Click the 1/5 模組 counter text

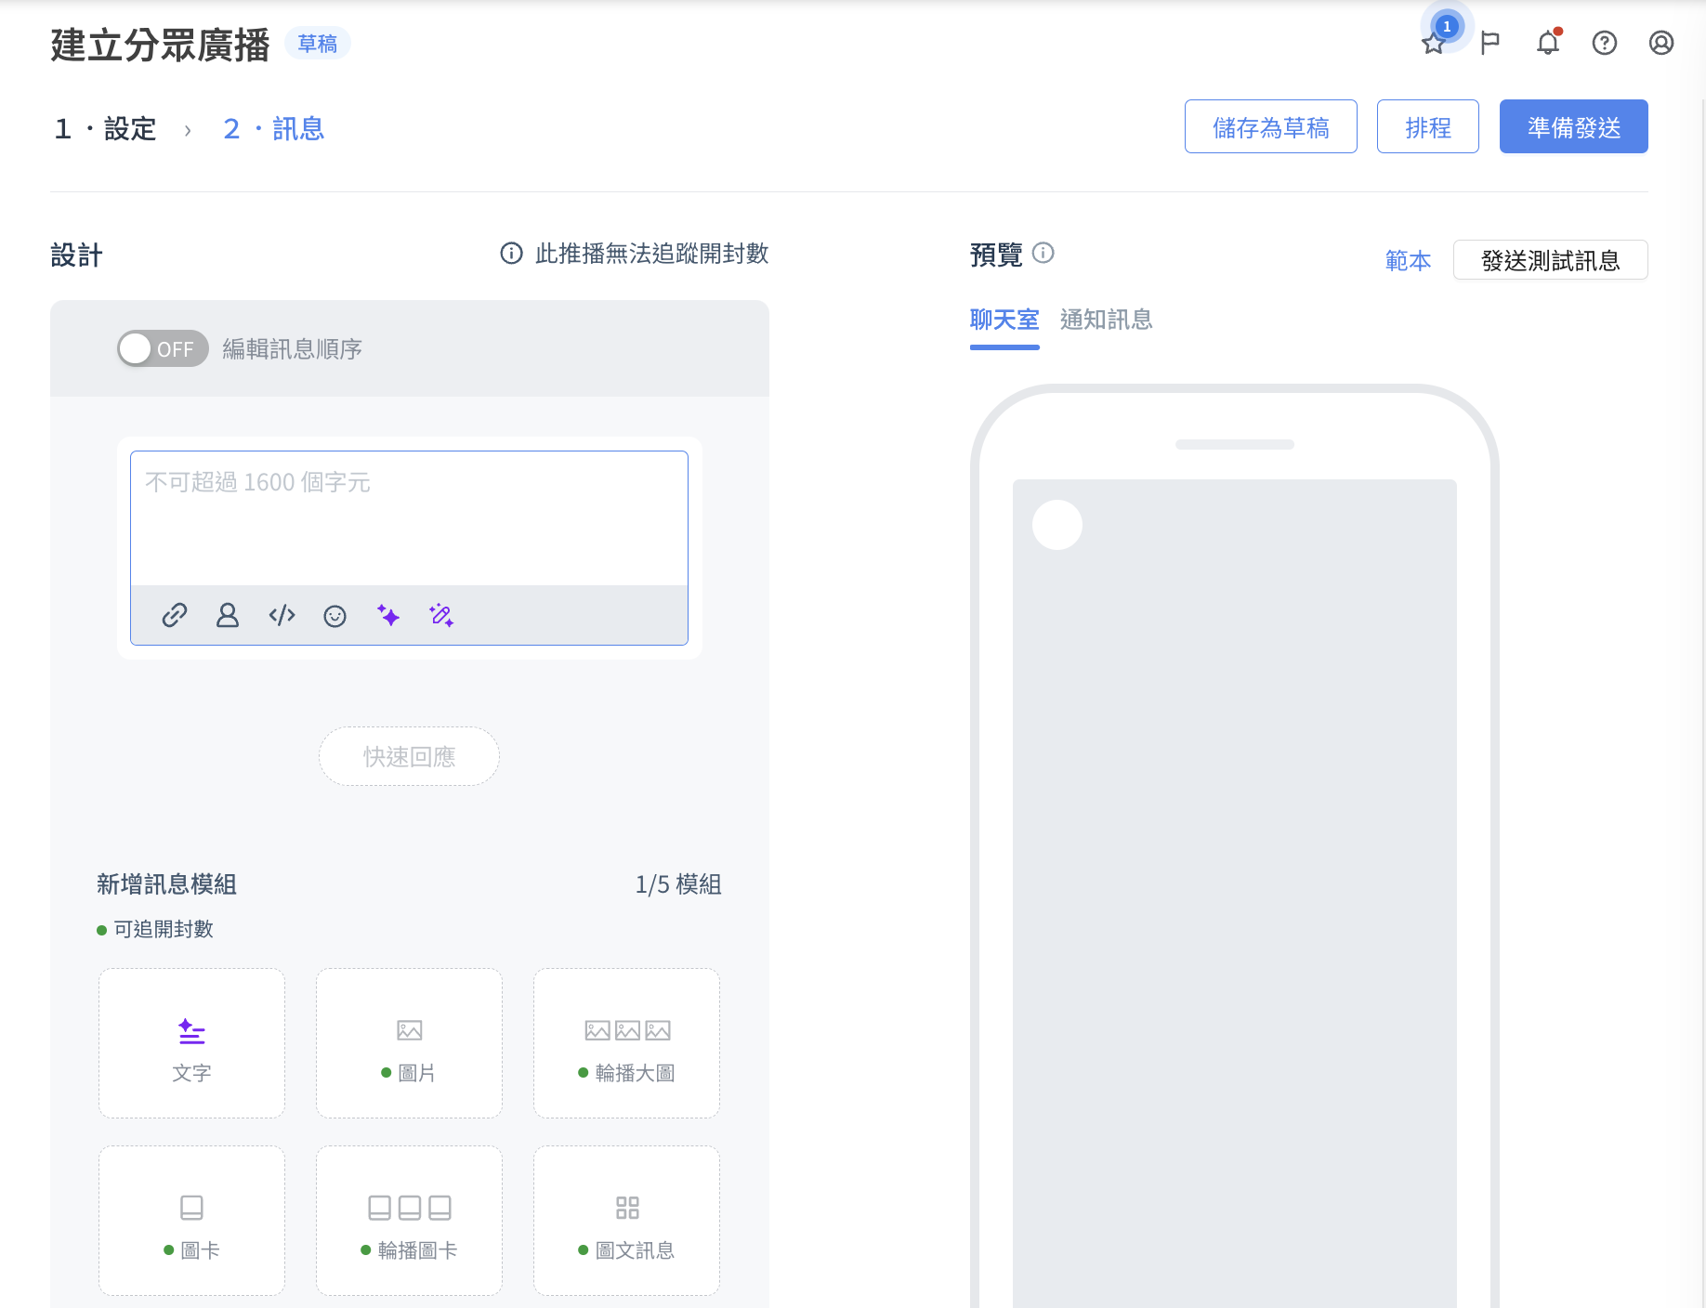pyautogui.click(x=678, y=884)
